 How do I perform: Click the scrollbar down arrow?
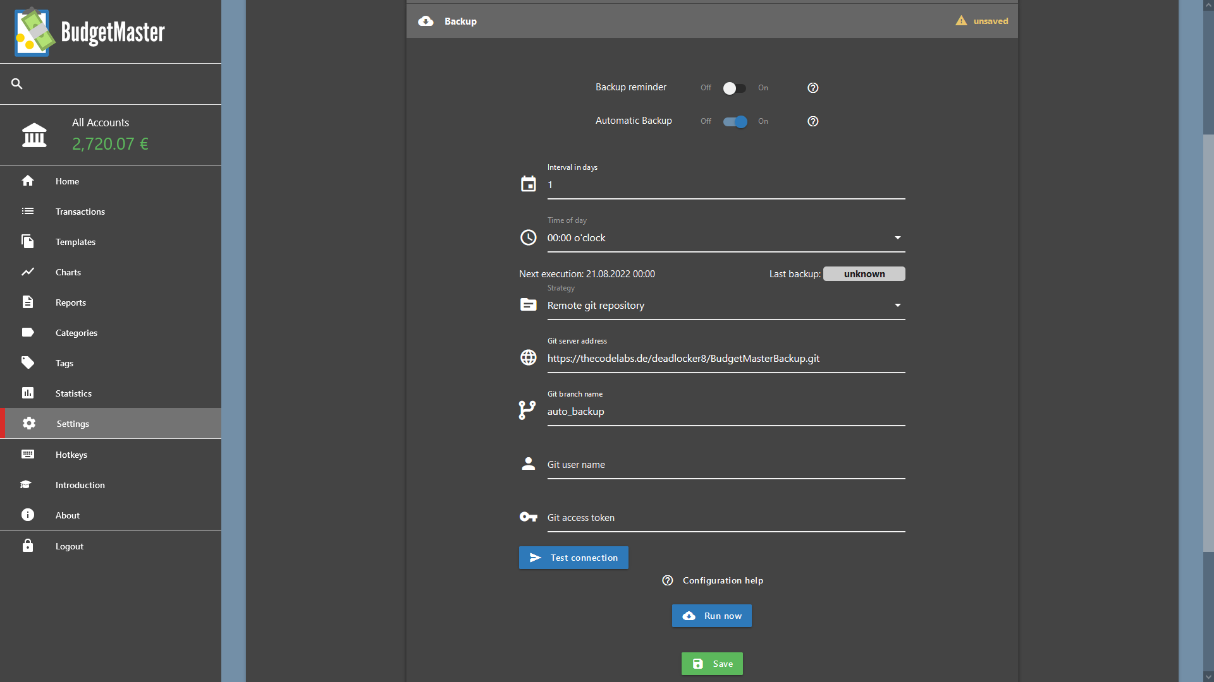[1208, 676]
